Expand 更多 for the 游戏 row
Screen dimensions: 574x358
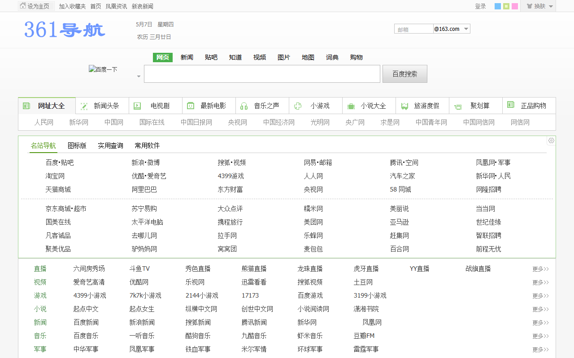point(540,296)
